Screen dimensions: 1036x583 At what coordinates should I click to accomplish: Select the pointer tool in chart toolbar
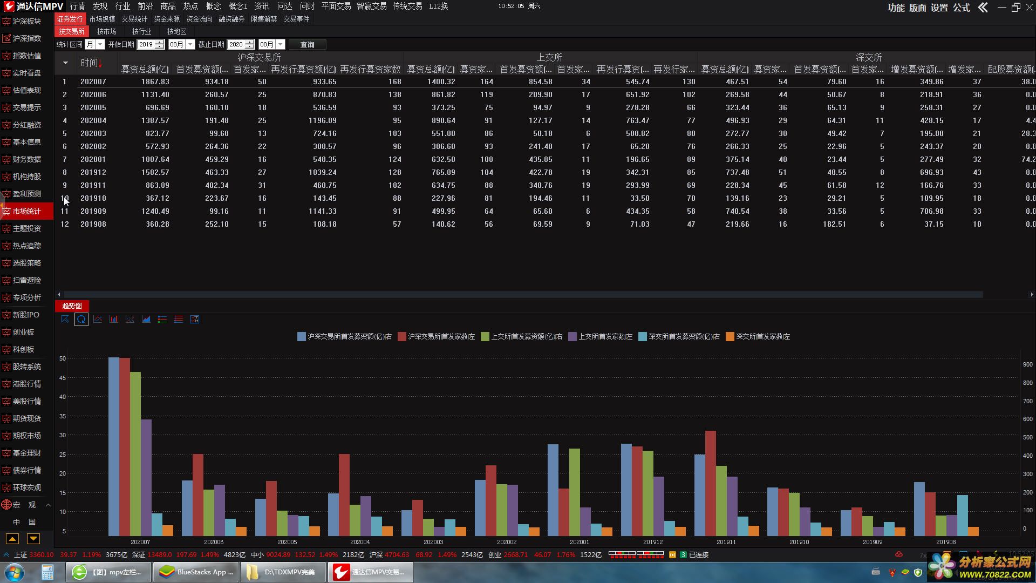pyautogui.click(x=65, y=319)
